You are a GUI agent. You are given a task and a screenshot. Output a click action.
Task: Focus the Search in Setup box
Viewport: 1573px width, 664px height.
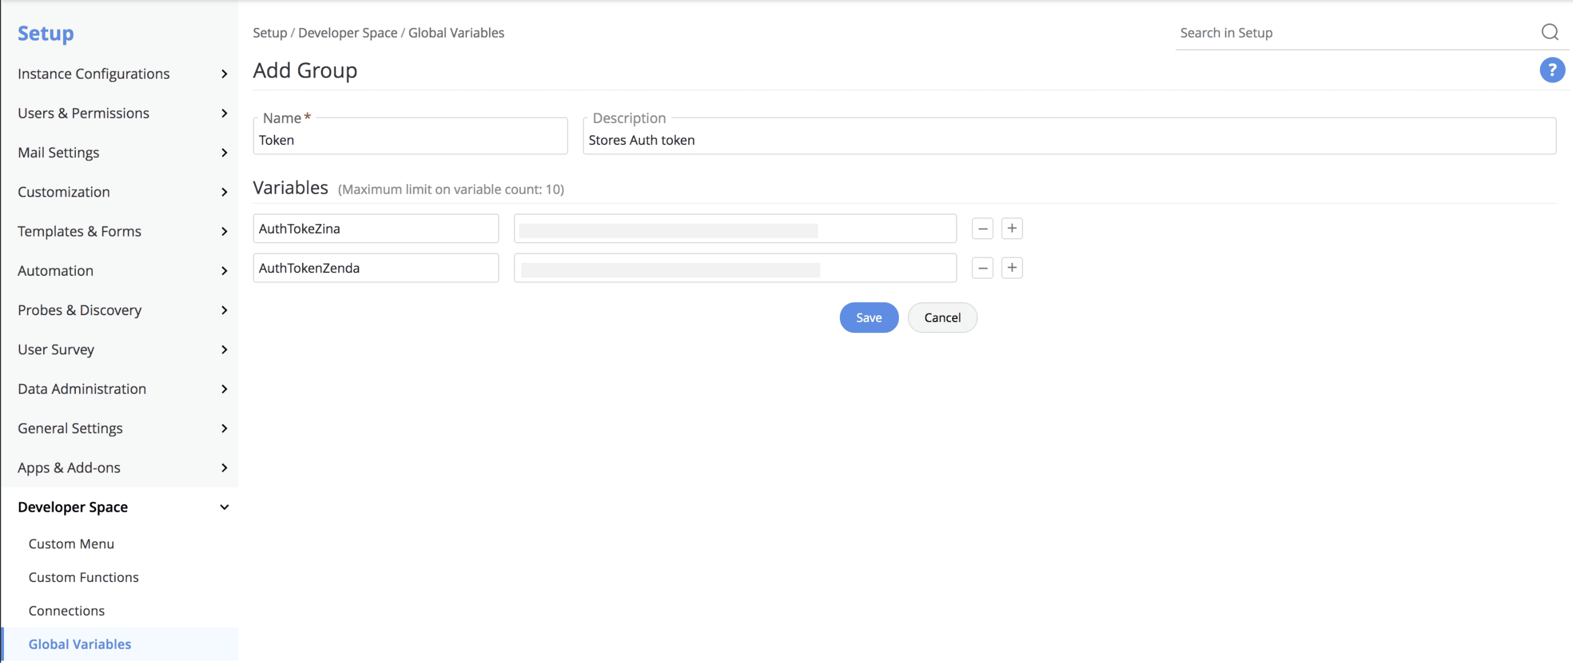1356,33
